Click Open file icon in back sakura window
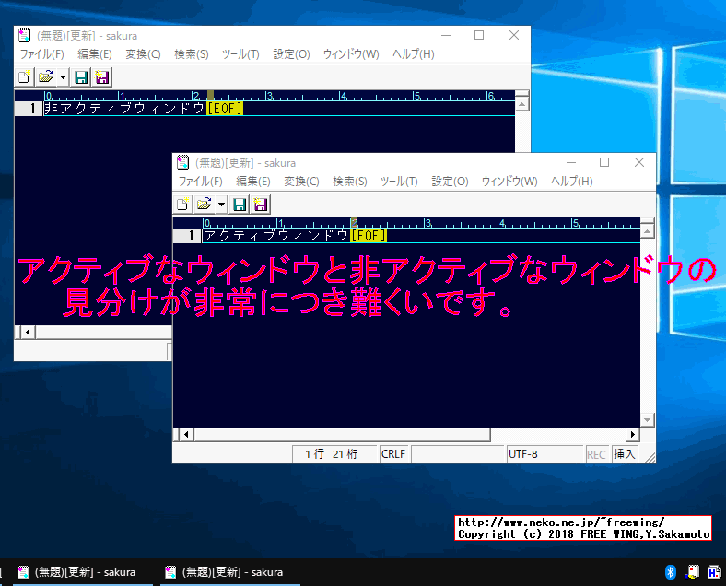 (45, 76)
